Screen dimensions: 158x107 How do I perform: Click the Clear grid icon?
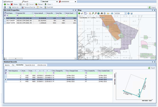click(37, 7)
